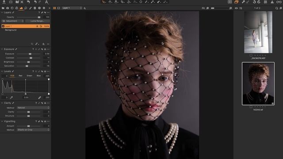Select the _DSC8076.NEF thumbnail
The image size is (283, 159).
click(258, 32)
